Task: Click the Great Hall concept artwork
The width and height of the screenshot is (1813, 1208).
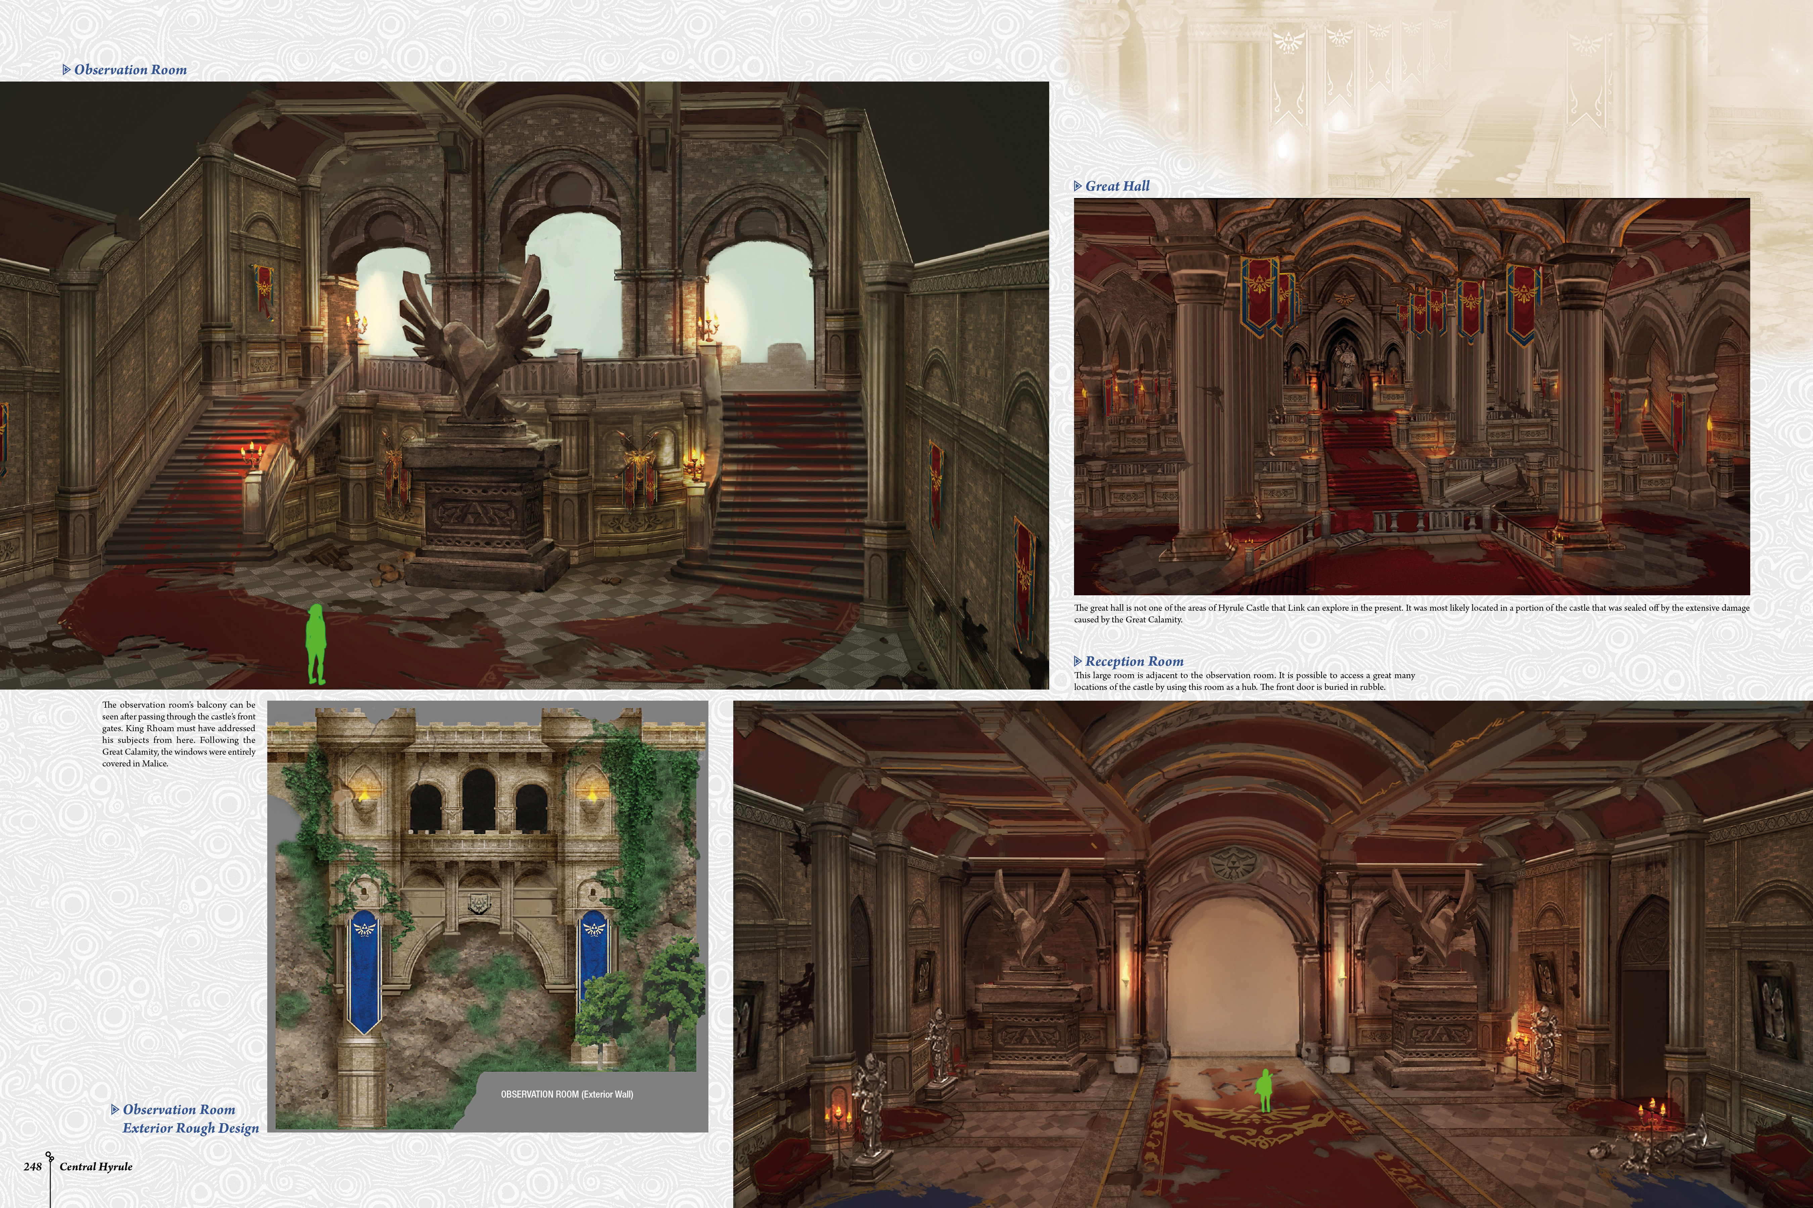Action: (x=1411, y=397)
